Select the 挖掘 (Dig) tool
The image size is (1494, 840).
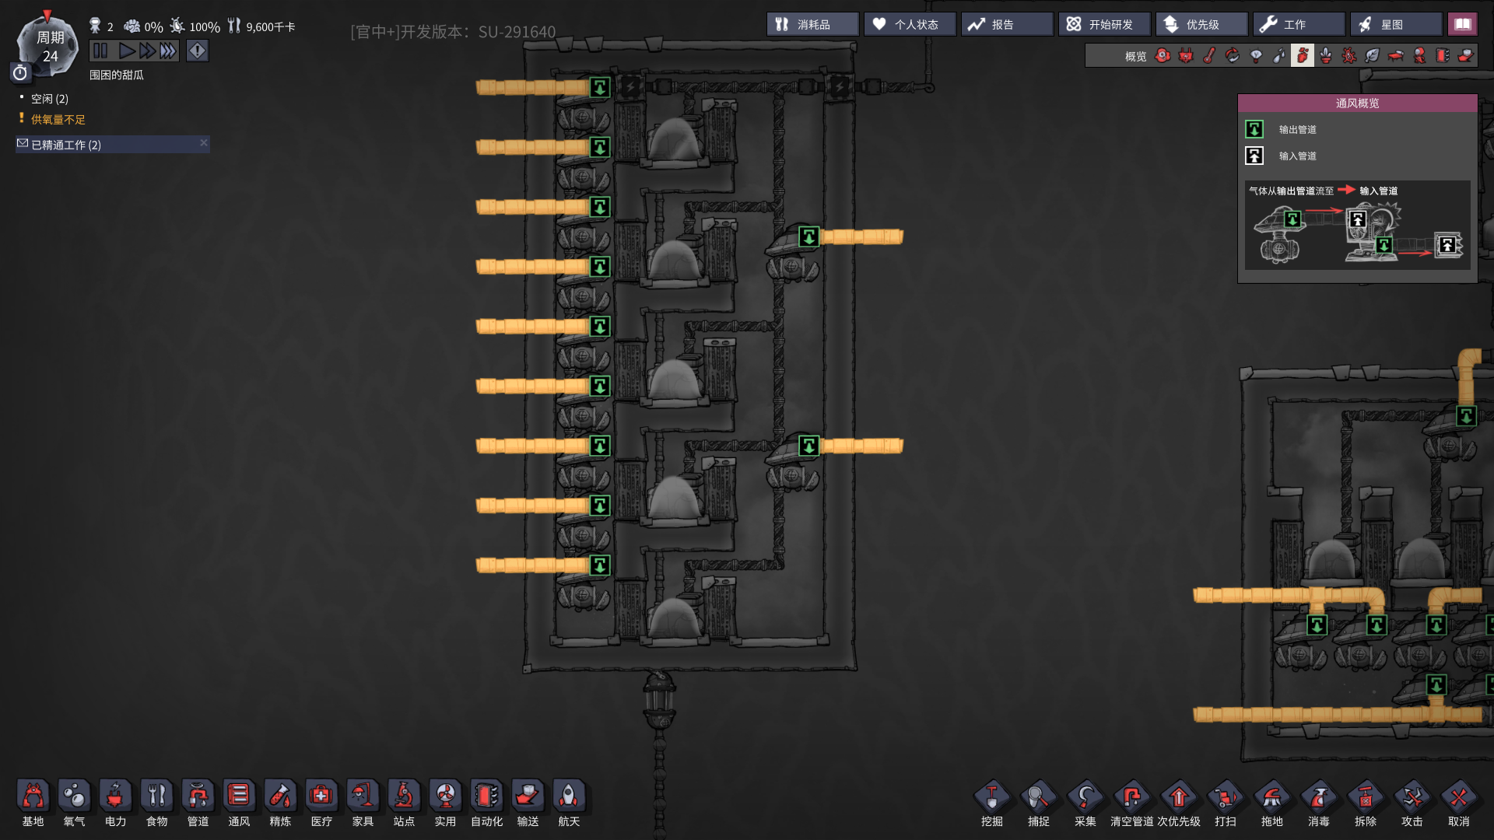tap(992, 803)
